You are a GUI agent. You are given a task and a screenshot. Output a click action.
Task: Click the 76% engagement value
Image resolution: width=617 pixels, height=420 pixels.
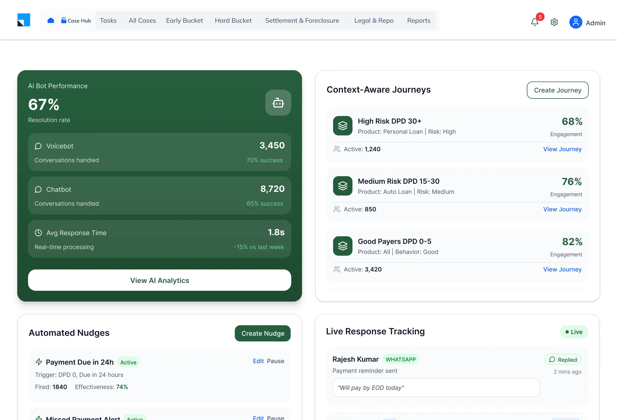(x=572, y=181)
